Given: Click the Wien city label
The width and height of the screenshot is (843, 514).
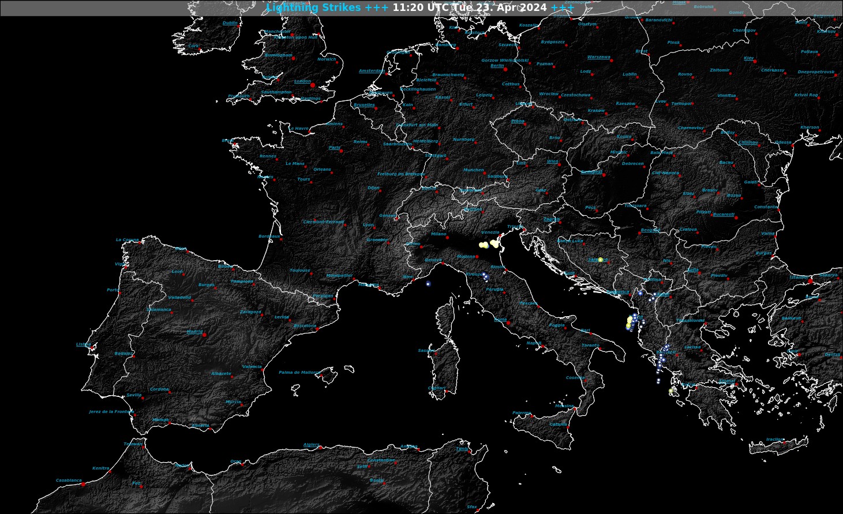Looking at the screenshot, I should [552, 162].
